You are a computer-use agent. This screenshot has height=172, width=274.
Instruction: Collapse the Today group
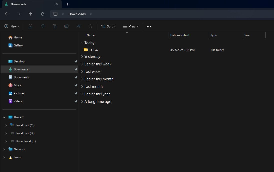tap(82, 43)
